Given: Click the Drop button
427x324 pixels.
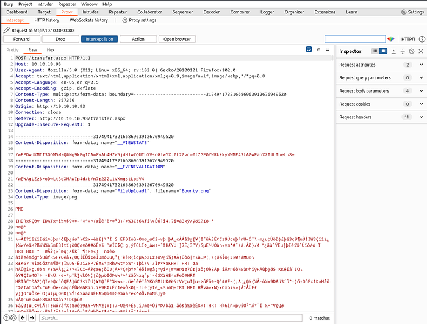Looking at the screenshot, I should [x=60, y=39].
